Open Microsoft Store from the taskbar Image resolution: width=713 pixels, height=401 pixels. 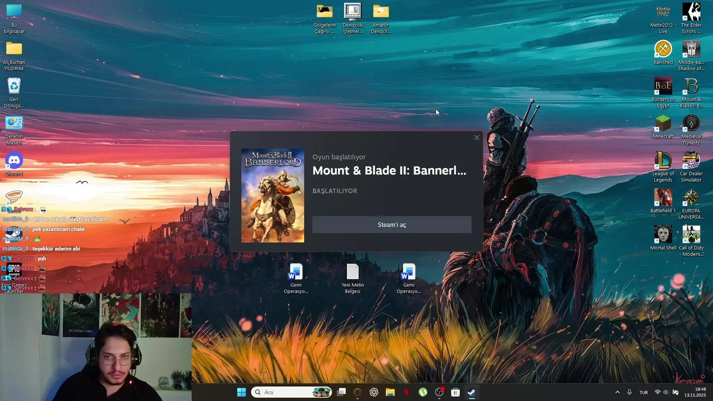click(455, 392)
